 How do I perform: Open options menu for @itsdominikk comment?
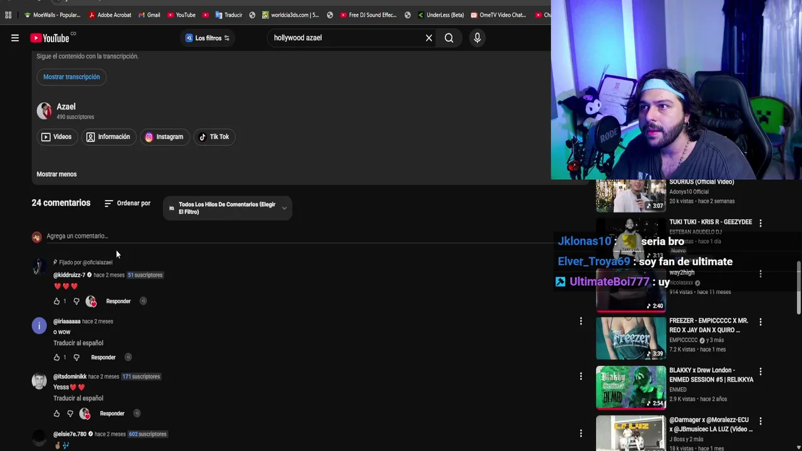pyautogui.click(x=581, y=376)
